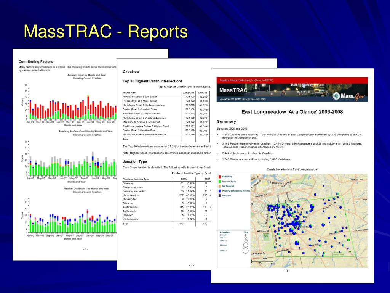Click the page number '- 5 -' footer
390x293 pixels.
tap(85, 249)
